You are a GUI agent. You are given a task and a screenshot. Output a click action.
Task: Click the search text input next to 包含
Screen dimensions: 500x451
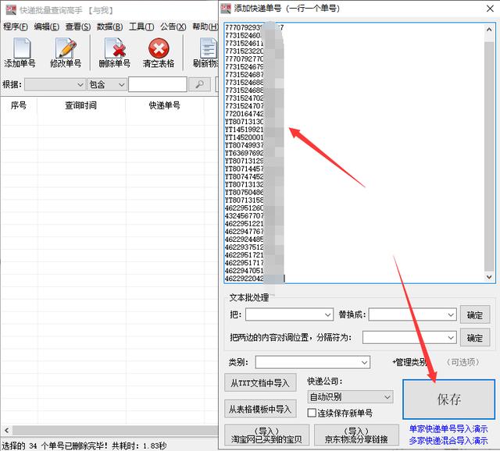click(x=157, y=84)
